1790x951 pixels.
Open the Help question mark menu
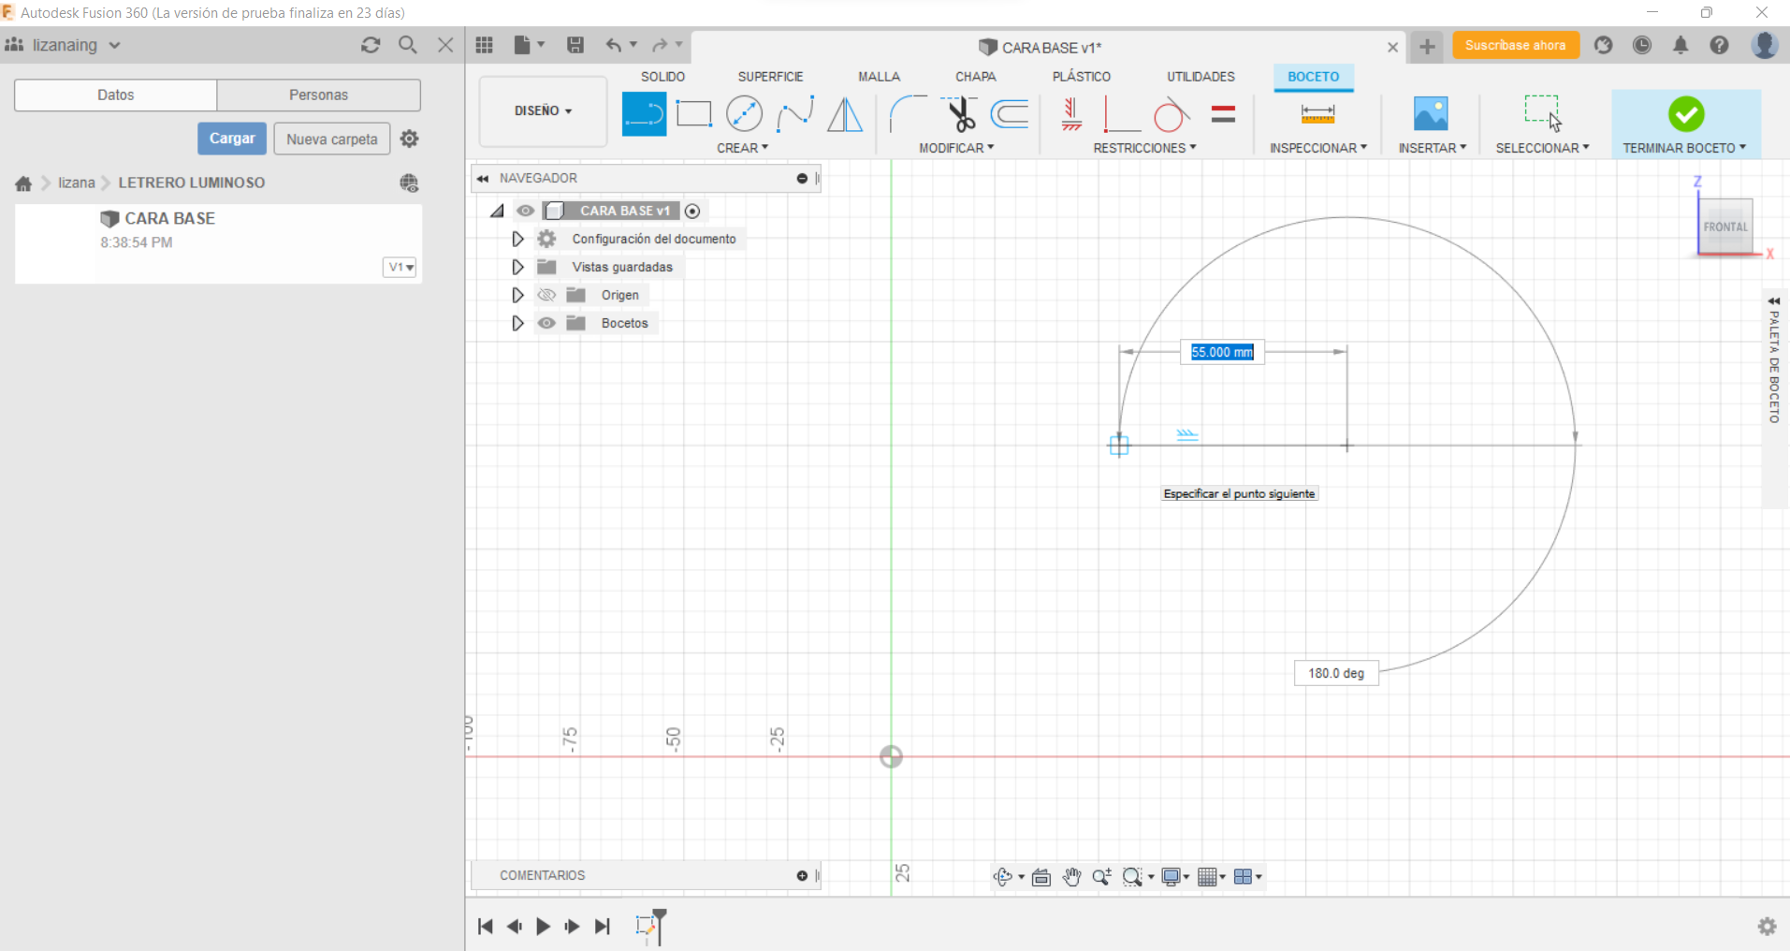(1719, 45)
